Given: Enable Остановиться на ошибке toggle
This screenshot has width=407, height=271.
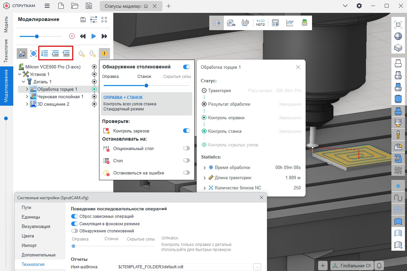Looking at the screenshot, I should tap(186, 173).
